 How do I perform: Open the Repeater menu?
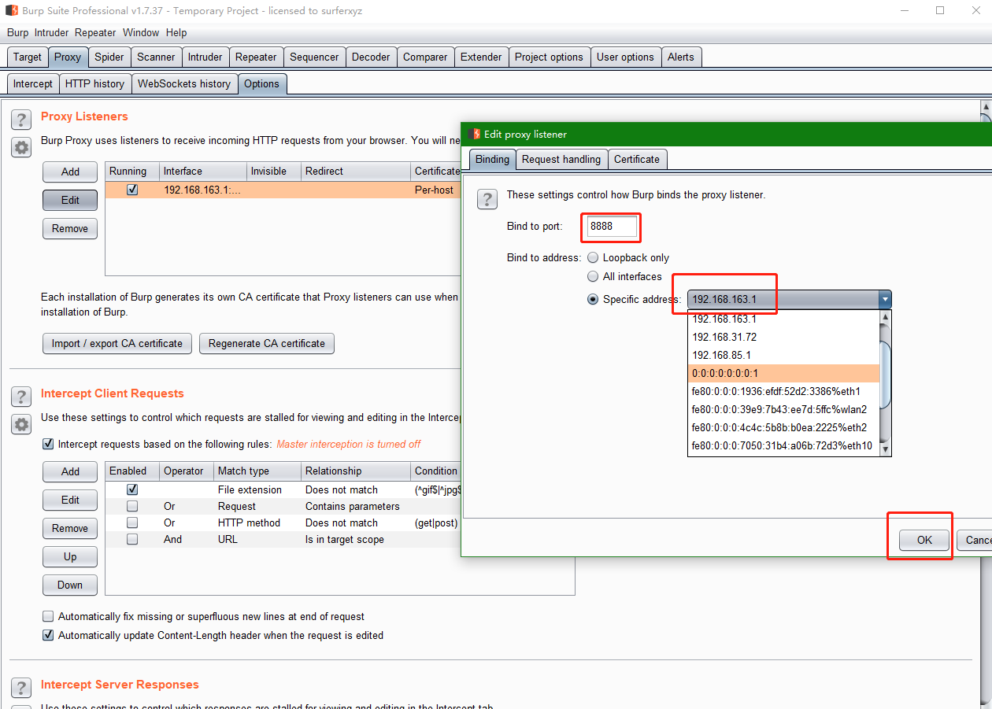point(95,32)
